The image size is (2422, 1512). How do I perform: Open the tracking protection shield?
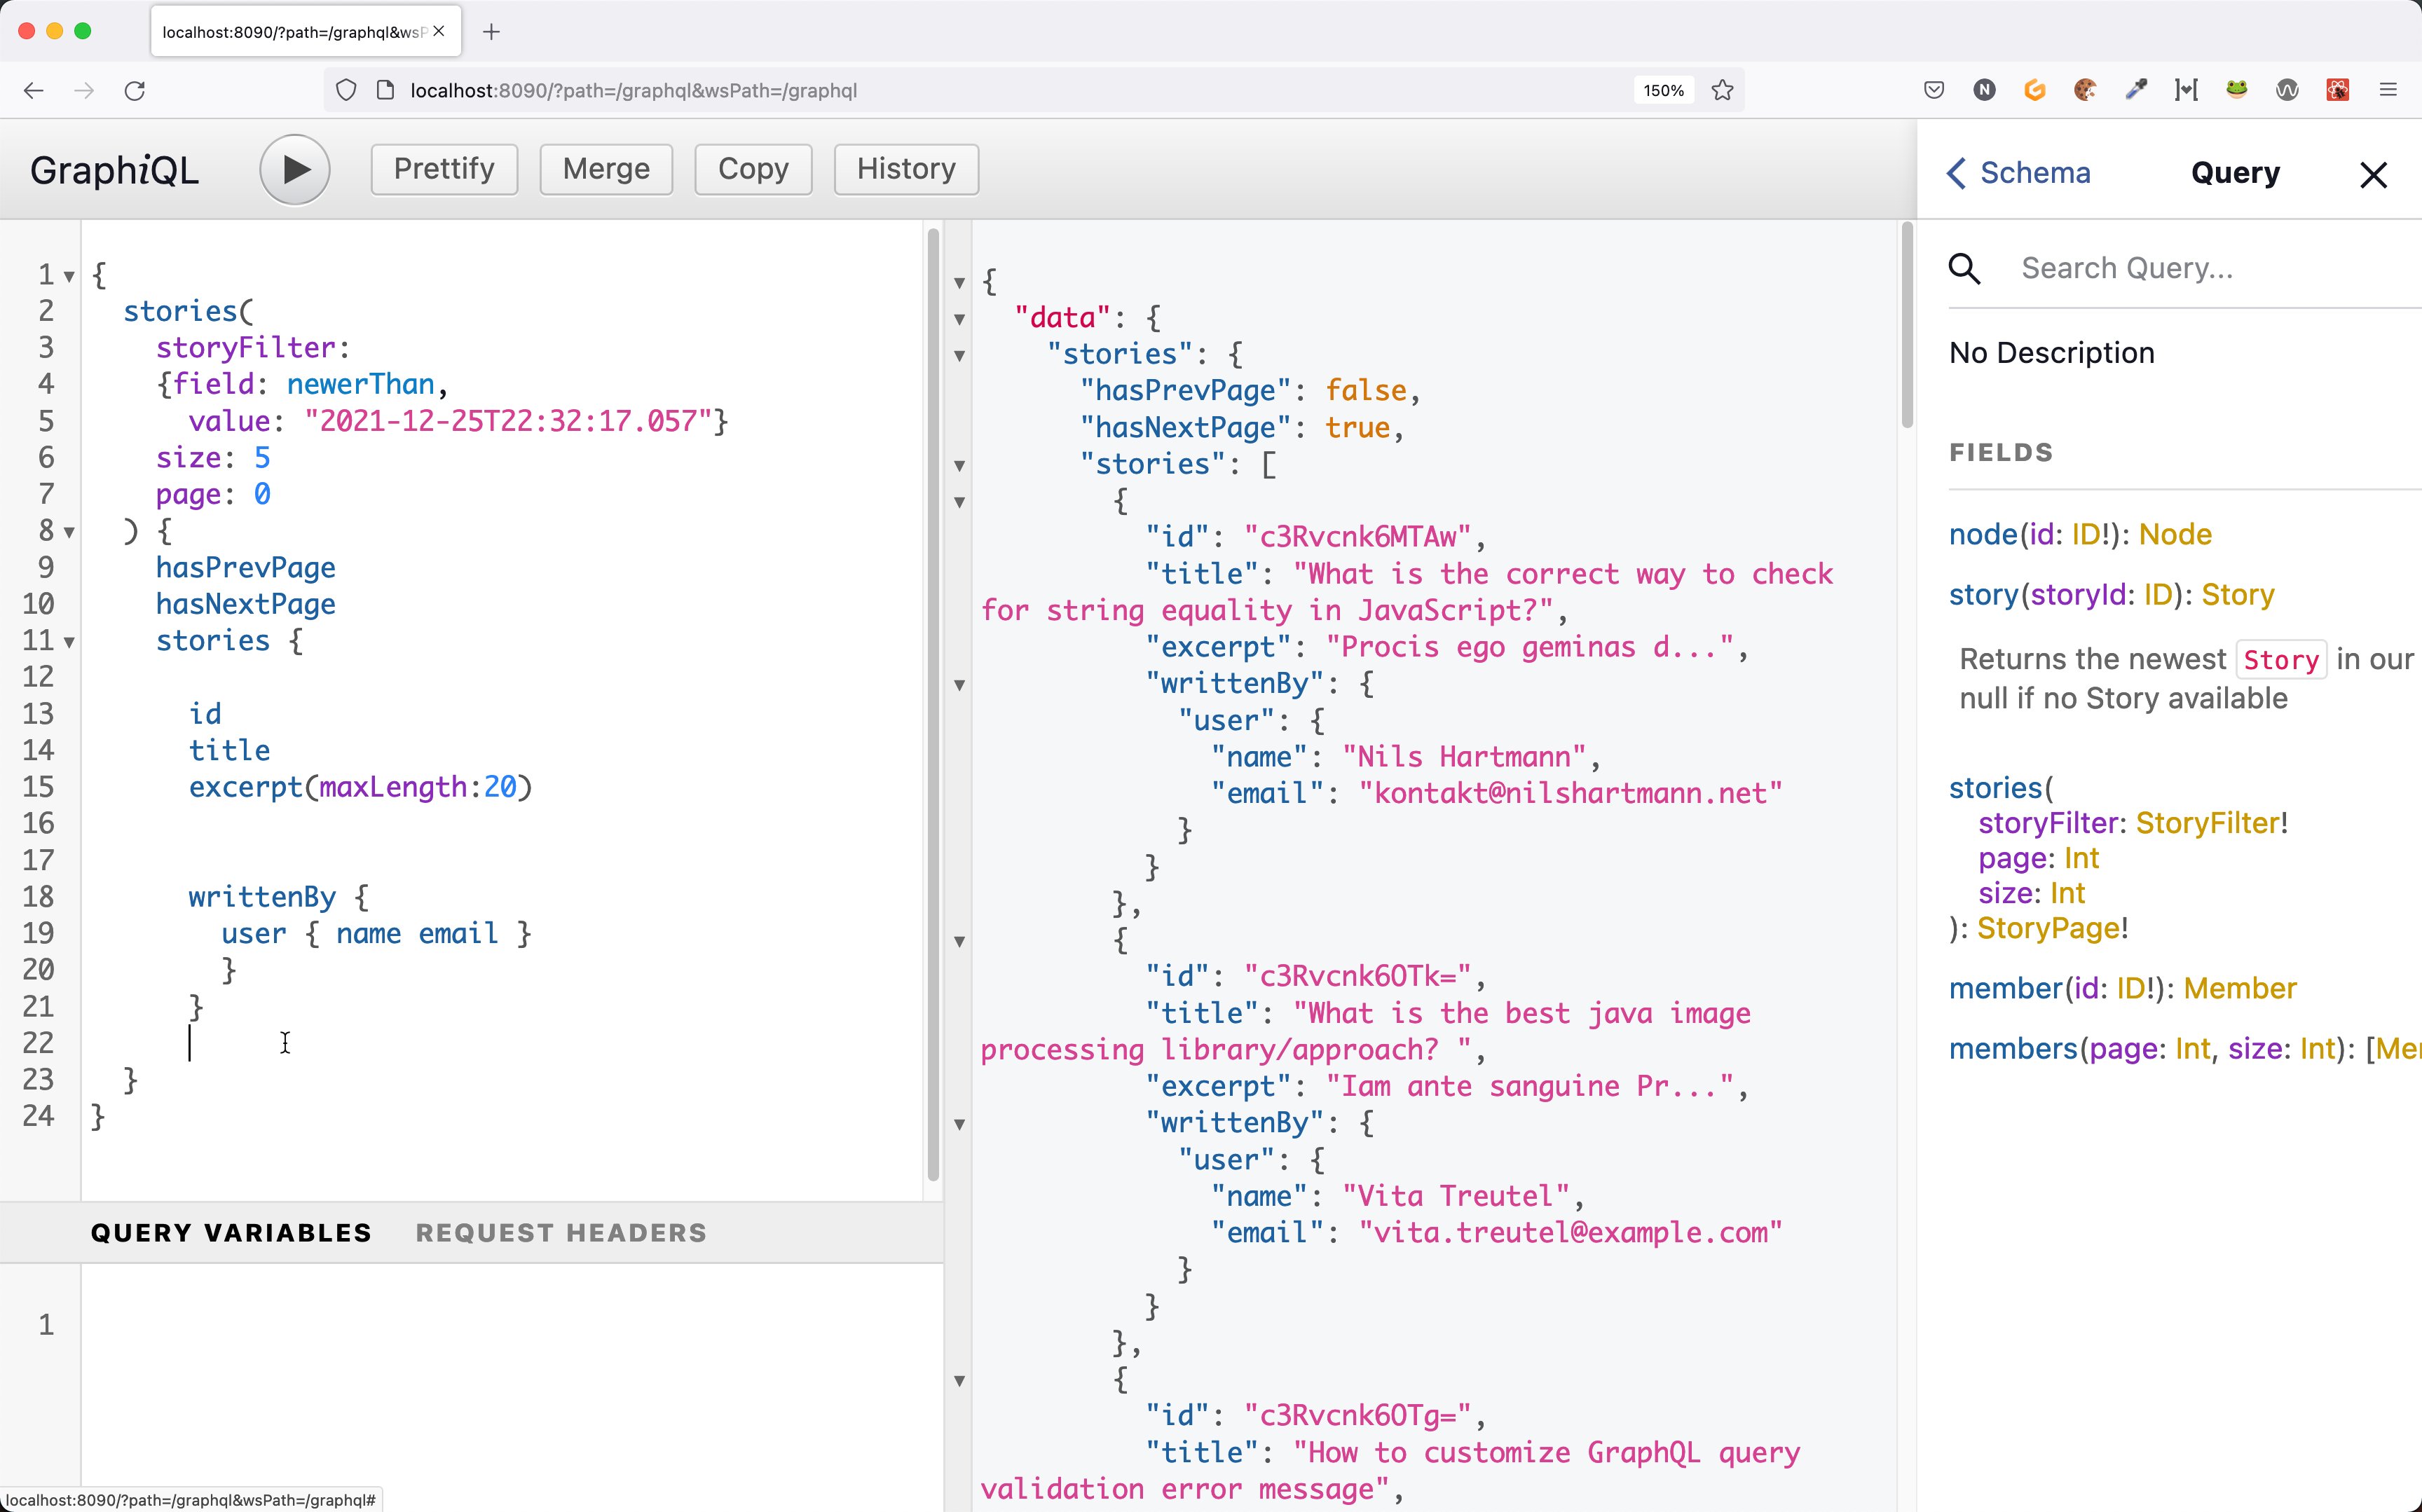[346, 90]
